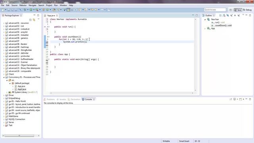The height and width of the screenshot is (143, 254).
Task: Click Collapse All in Package Explorer
Action: [x=31, y=20]
